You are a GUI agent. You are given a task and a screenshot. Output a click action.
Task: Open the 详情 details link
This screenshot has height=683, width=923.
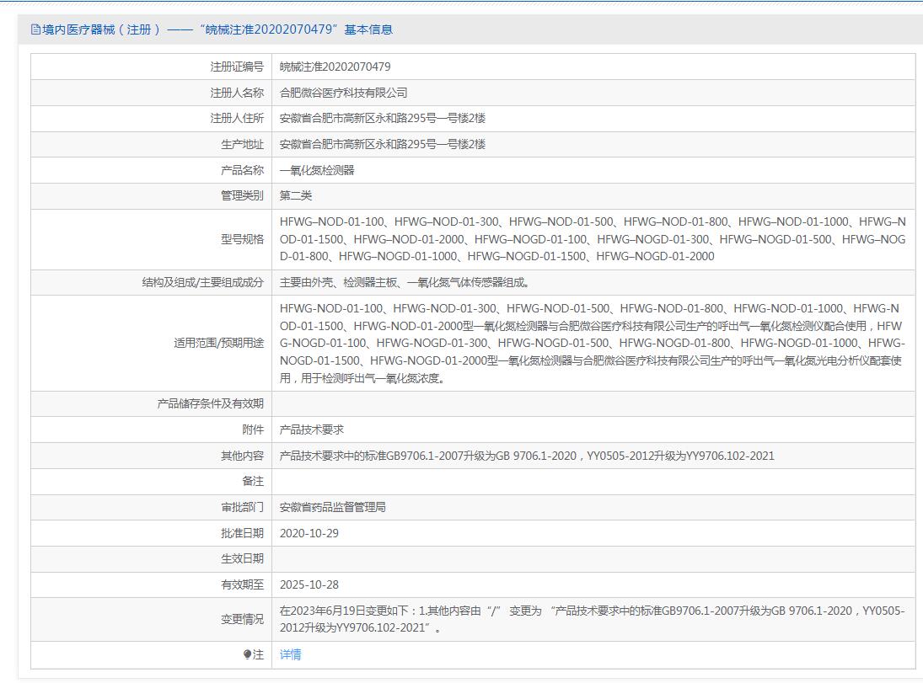[290, 654]
